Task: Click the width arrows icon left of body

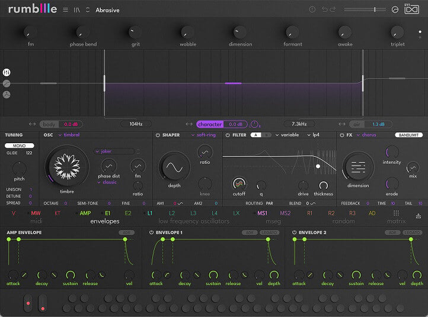Action: [32, 124]
